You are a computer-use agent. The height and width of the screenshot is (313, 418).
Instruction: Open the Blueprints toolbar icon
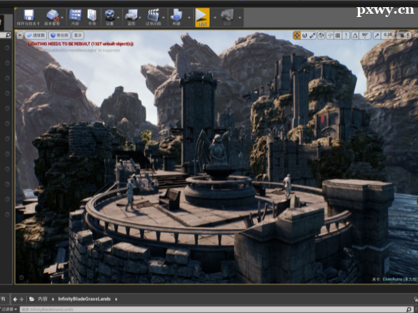pos(131,15)
